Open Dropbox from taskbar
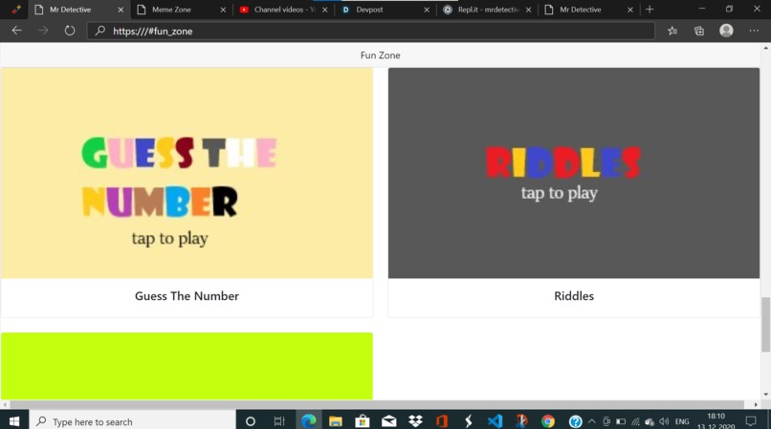Image resolution: width=771 pixels, height=429 pixels. [x=415, y=421]
